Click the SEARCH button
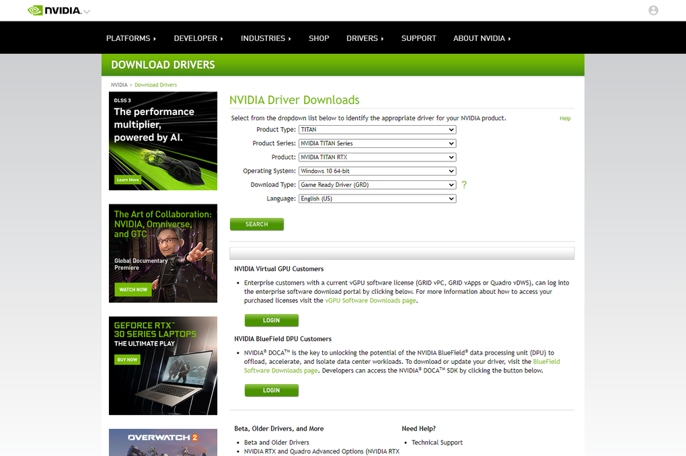The width and height of the screenshot is (686, 456). coord(256,224)
